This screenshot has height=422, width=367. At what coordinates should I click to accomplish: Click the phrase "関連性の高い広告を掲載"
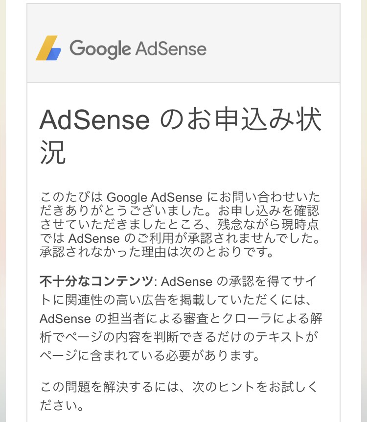pyautogui.click(x=112, y=300)
